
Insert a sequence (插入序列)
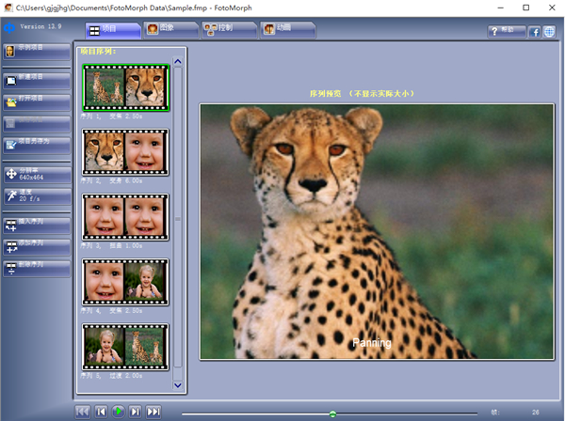pos(36,225)
